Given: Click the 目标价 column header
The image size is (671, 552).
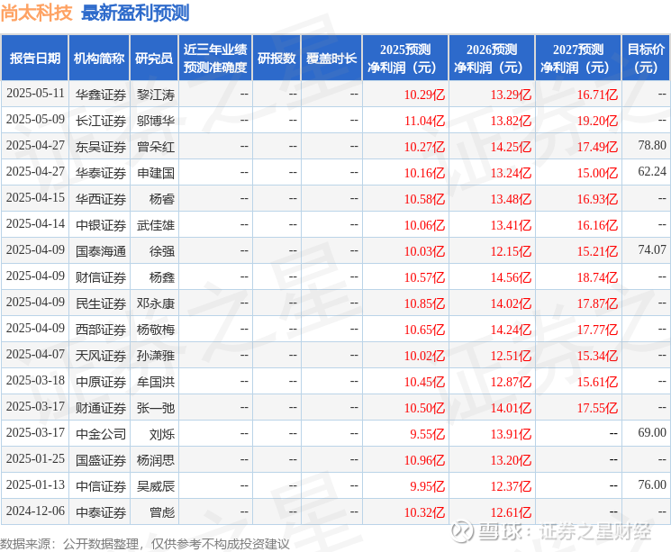Looking at the screenshot, I should pyautogui.click(x=646, y=59).
